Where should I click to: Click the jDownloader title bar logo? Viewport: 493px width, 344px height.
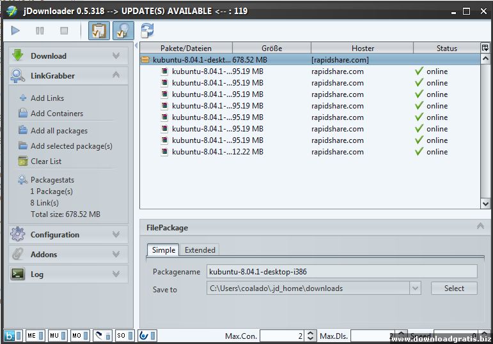click(12, 11)
